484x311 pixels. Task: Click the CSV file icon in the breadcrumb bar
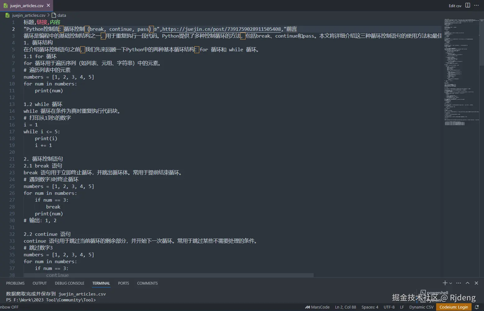click(7, 15)
